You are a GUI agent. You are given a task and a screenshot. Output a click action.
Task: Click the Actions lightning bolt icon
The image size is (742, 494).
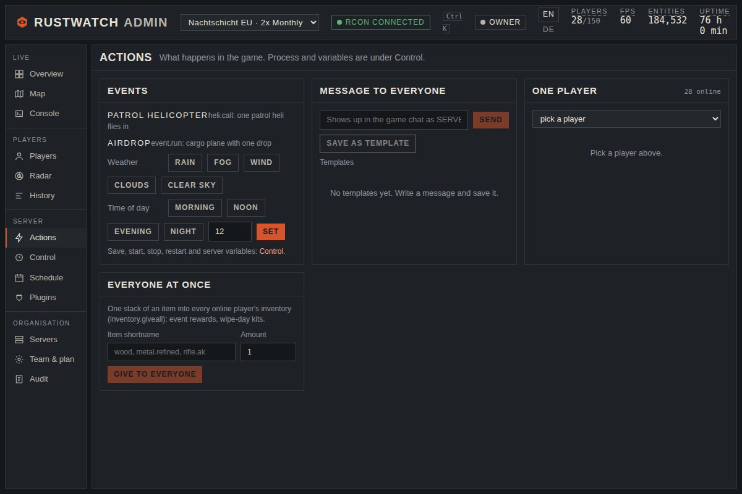point(19,238)
